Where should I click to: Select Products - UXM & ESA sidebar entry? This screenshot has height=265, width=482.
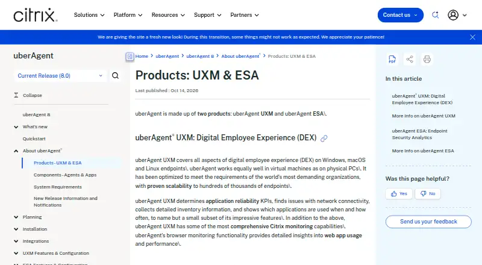click(x=57, y=163)
